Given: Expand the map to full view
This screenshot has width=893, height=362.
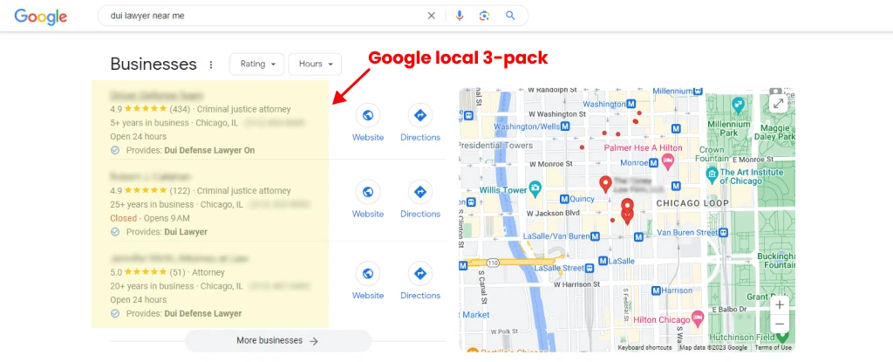Looking at the screenshot, I should coord(778,104).
